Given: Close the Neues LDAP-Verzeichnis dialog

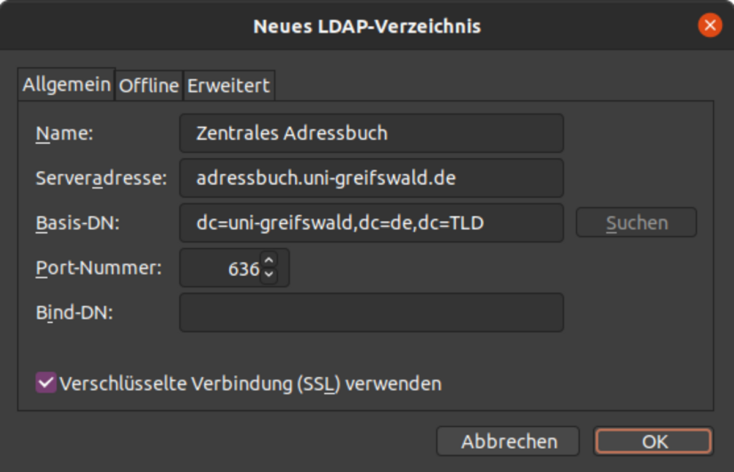Looking at the screenshot, I should click(710, 26).
